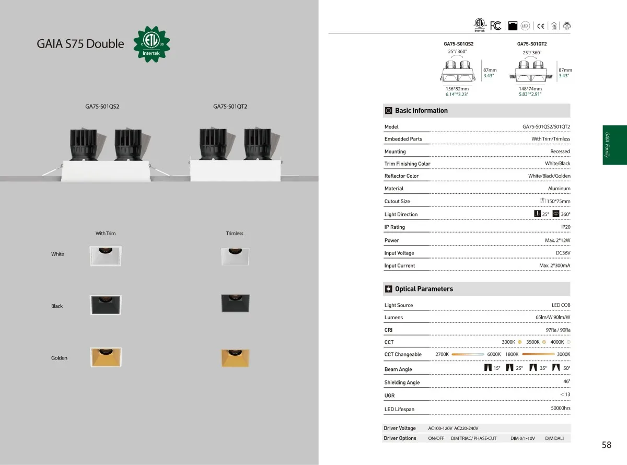Click the LED COB light source value
The height and width of the screenshot is (465, 627).
tap(561, 305)
